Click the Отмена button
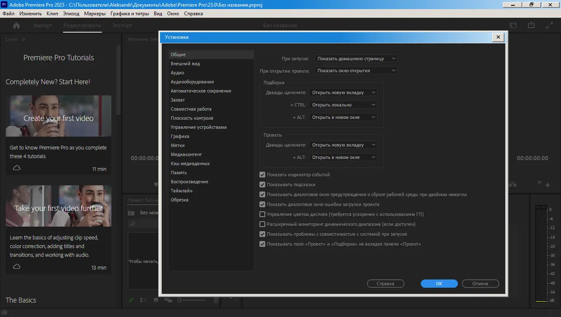This screenshot has height=317, width=561. point(480,284)
